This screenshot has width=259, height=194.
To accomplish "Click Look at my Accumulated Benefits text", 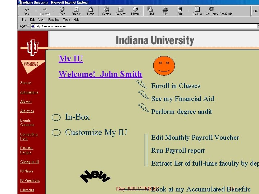I will click(201, 189).
